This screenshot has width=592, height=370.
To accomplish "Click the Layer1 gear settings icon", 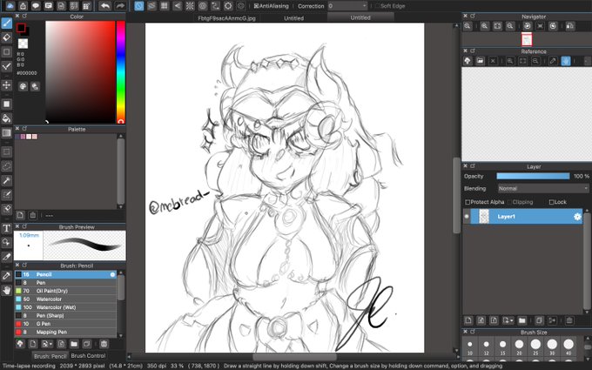I will [577, 217].
